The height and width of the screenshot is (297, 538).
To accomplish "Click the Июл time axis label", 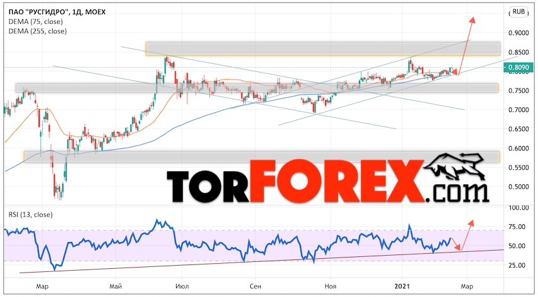I will (x=182, y=286).
